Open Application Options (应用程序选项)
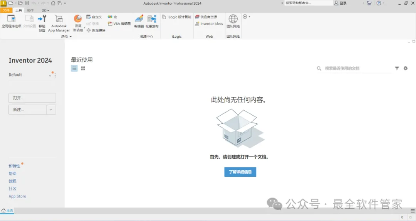The width and height of the screenshot is (416, 221). (12, 22)
